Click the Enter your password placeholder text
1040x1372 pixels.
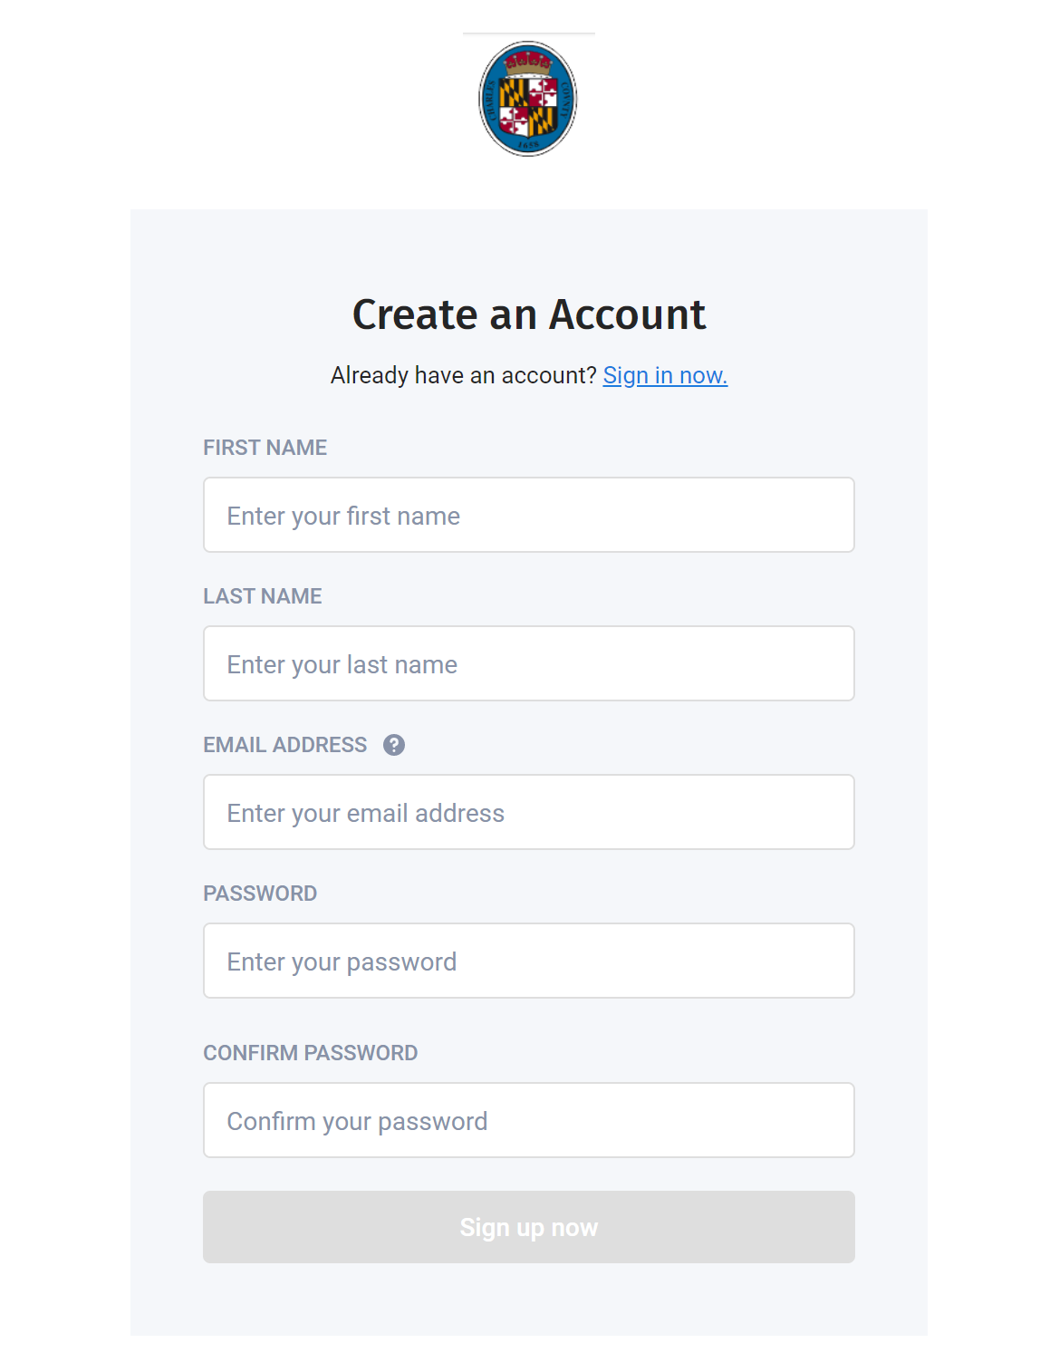click(341, 961)
